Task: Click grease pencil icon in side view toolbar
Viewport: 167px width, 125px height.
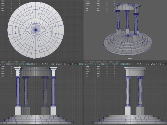Action: [x=100, y=64]
